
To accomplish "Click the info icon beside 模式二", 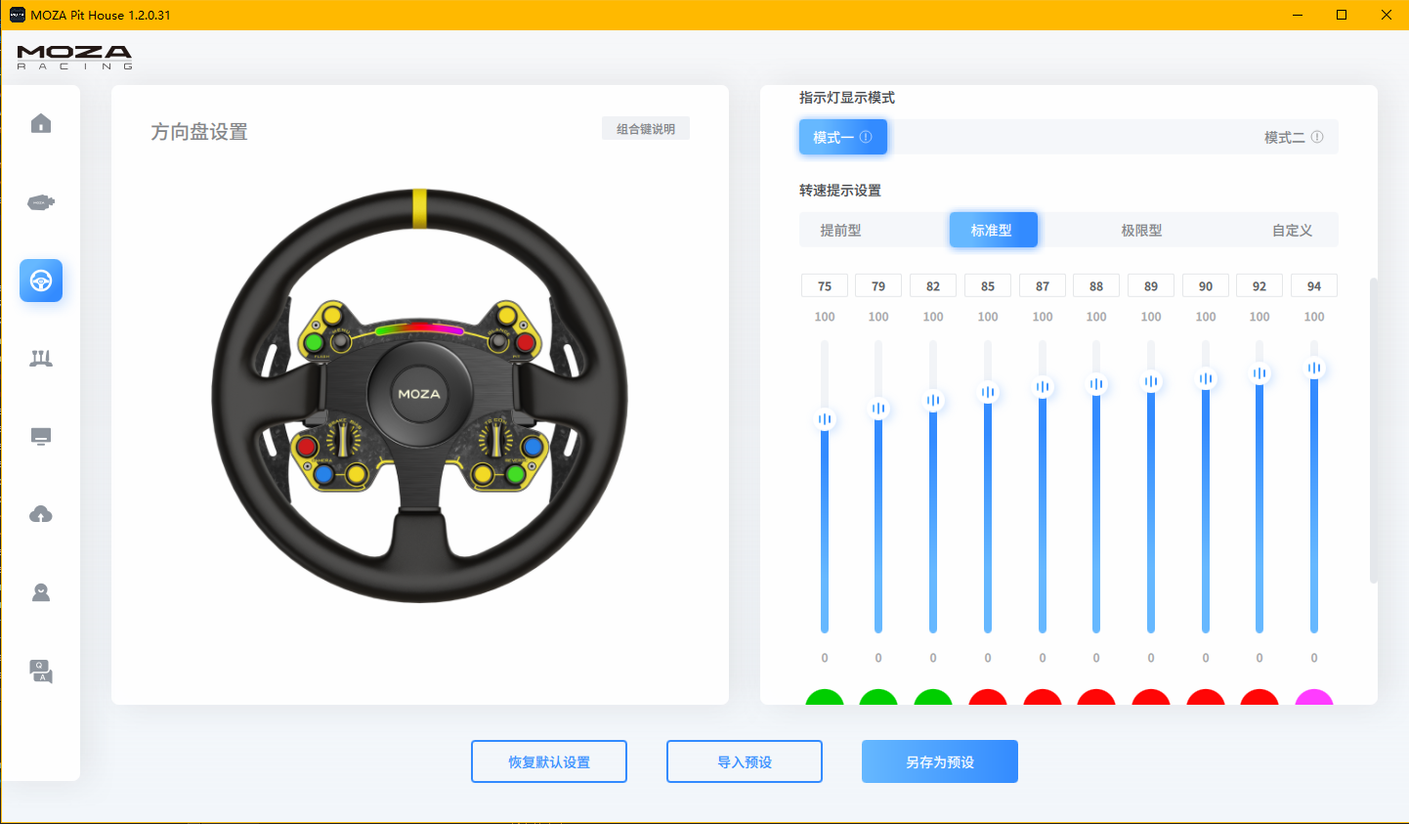I will point(1317,137).
